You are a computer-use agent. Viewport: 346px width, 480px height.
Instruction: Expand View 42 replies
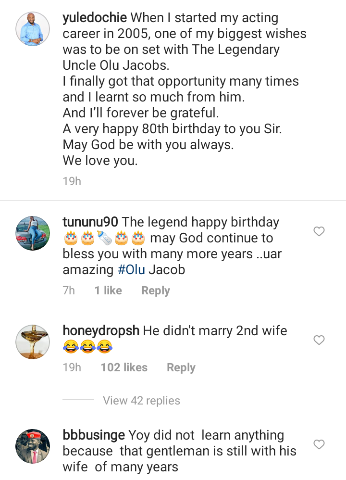tap(141, 401)
